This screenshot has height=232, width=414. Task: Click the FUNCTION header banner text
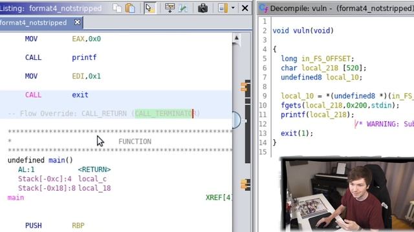click(135, 142)
